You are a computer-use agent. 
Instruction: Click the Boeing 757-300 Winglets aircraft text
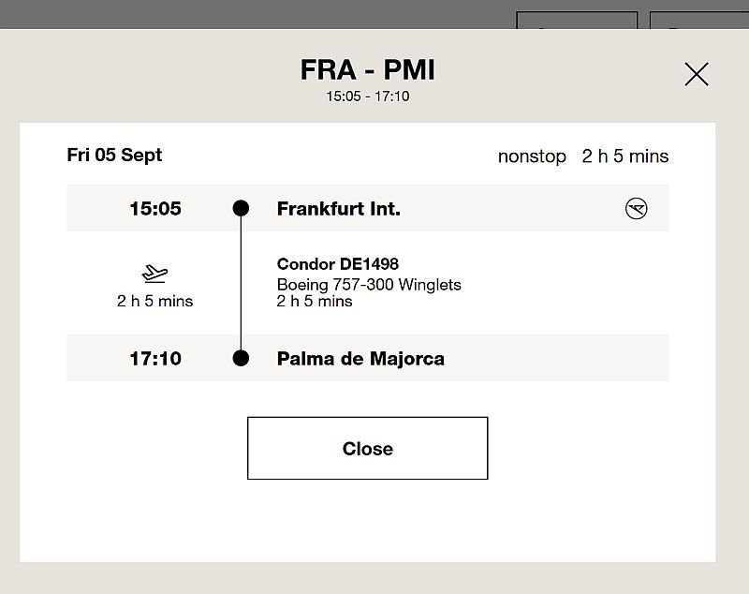368,284
